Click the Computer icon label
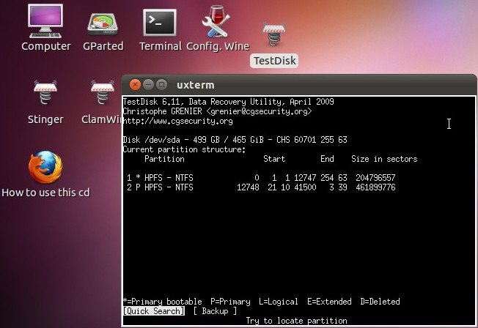This screenshot has height=328, width=478. click(45, 46)
